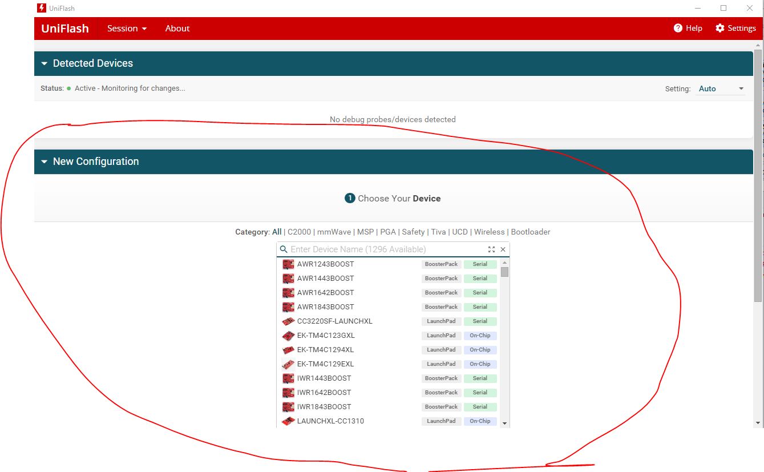Click the main page scroll-down arrow

coord(758,423)
